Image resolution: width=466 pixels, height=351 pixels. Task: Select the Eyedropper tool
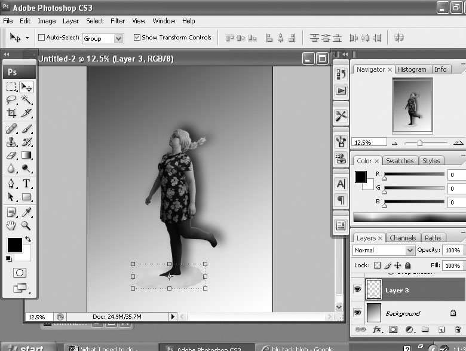[x=26, y=212]
